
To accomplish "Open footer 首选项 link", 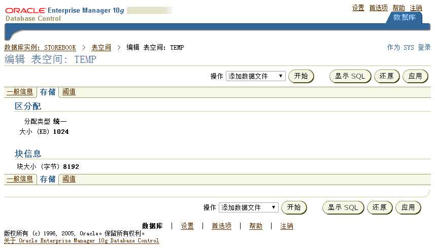I will tap(221, 226).
